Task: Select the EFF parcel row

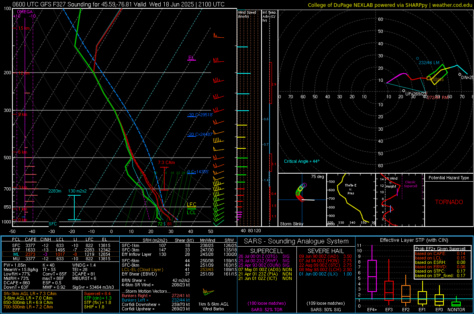Action: coord(61,250)
